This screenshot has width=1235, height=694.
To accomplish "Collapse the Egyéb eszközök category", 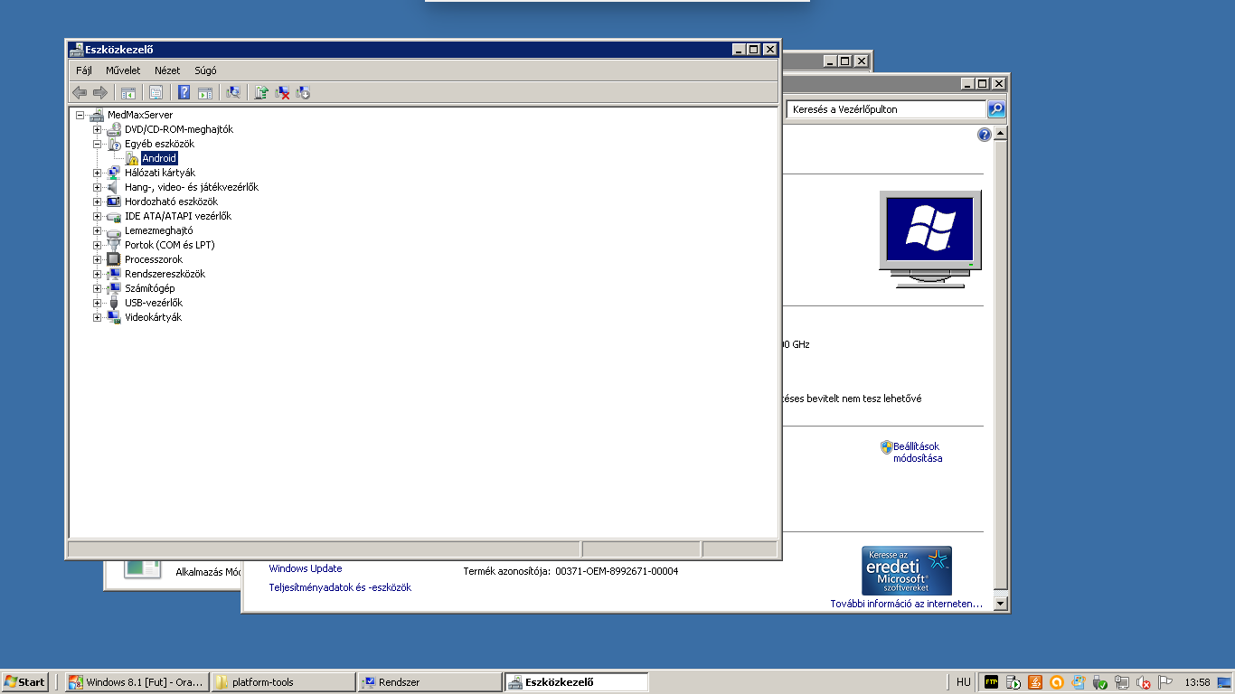I will pyautogui.click(x=98, y=144).
